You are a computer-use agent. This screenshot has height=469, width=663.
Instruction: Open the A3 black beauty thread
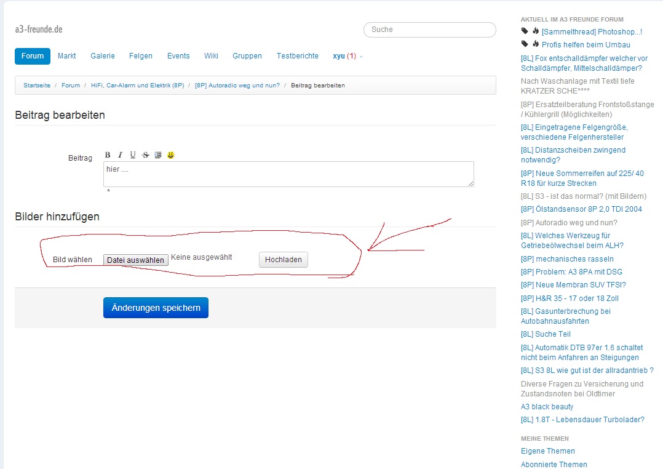tap(547, 407)
